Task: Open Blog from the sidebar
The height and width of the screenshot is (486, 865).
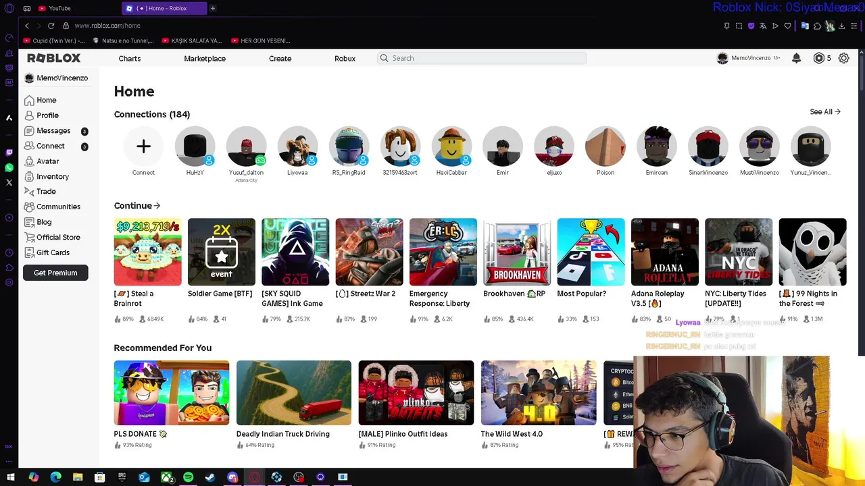Action: [38, 222]
